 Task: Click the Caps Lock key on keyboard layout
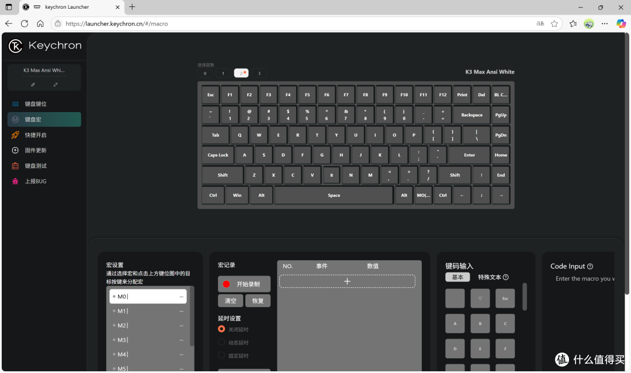218,155
